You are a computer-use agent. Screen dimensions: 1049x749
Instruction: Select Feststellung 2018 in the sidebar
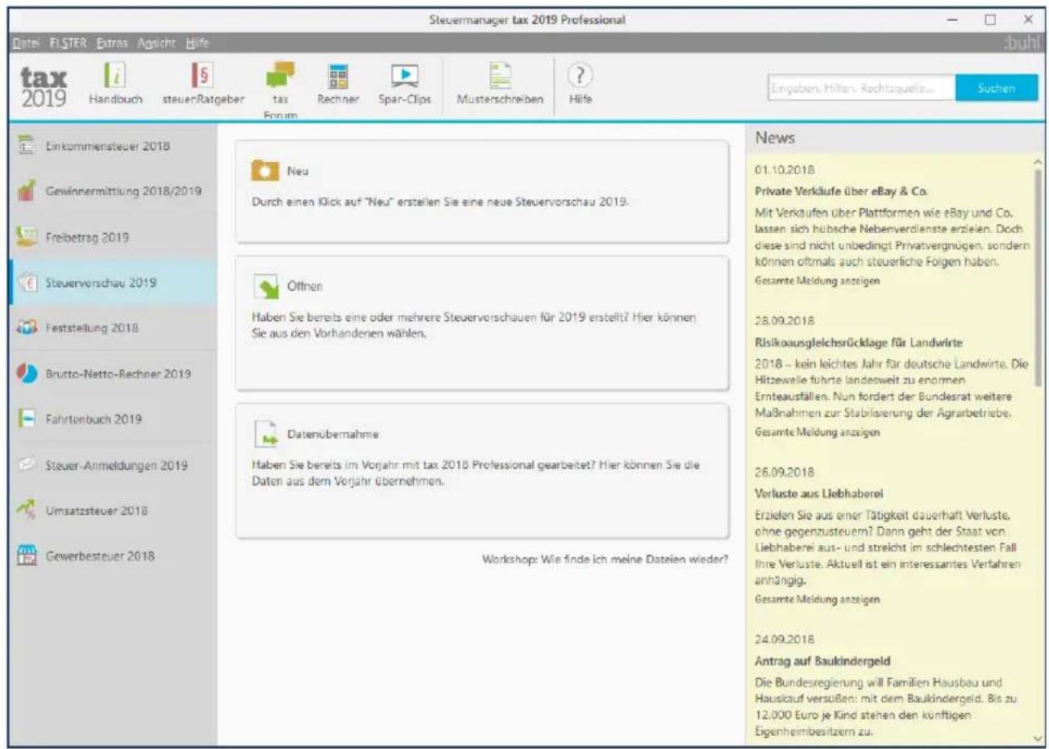[x=113, y=327]
